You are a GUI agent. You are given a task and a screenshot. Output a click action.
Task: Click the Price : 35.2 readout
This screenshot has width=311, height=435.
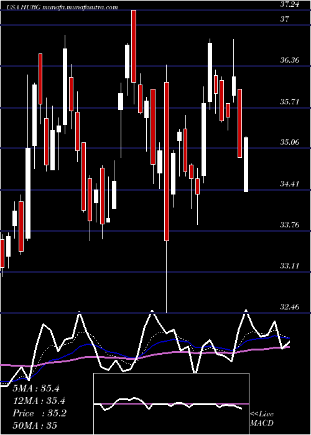(x=40, y=413)
